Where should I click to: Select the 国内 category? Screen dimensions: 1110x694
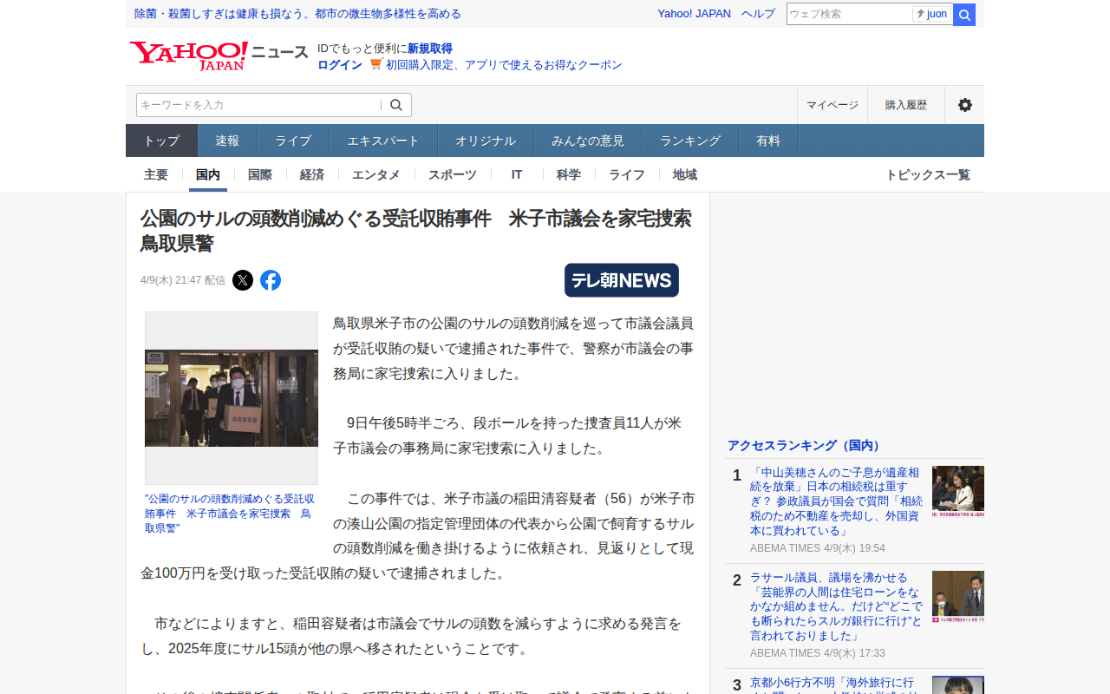point(208,174)
